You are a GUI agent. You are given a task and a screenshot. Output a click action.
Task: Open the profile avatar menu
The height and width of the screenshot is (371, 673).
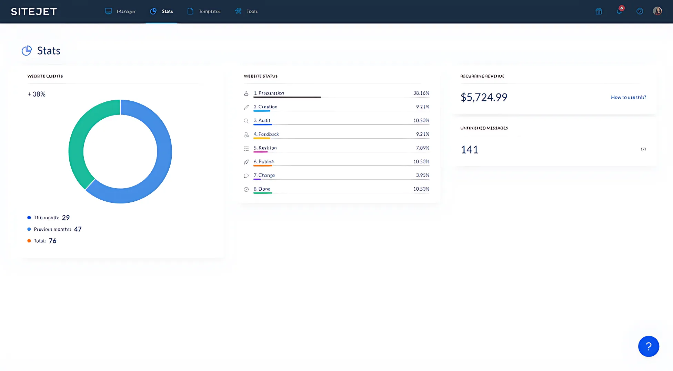658,11
